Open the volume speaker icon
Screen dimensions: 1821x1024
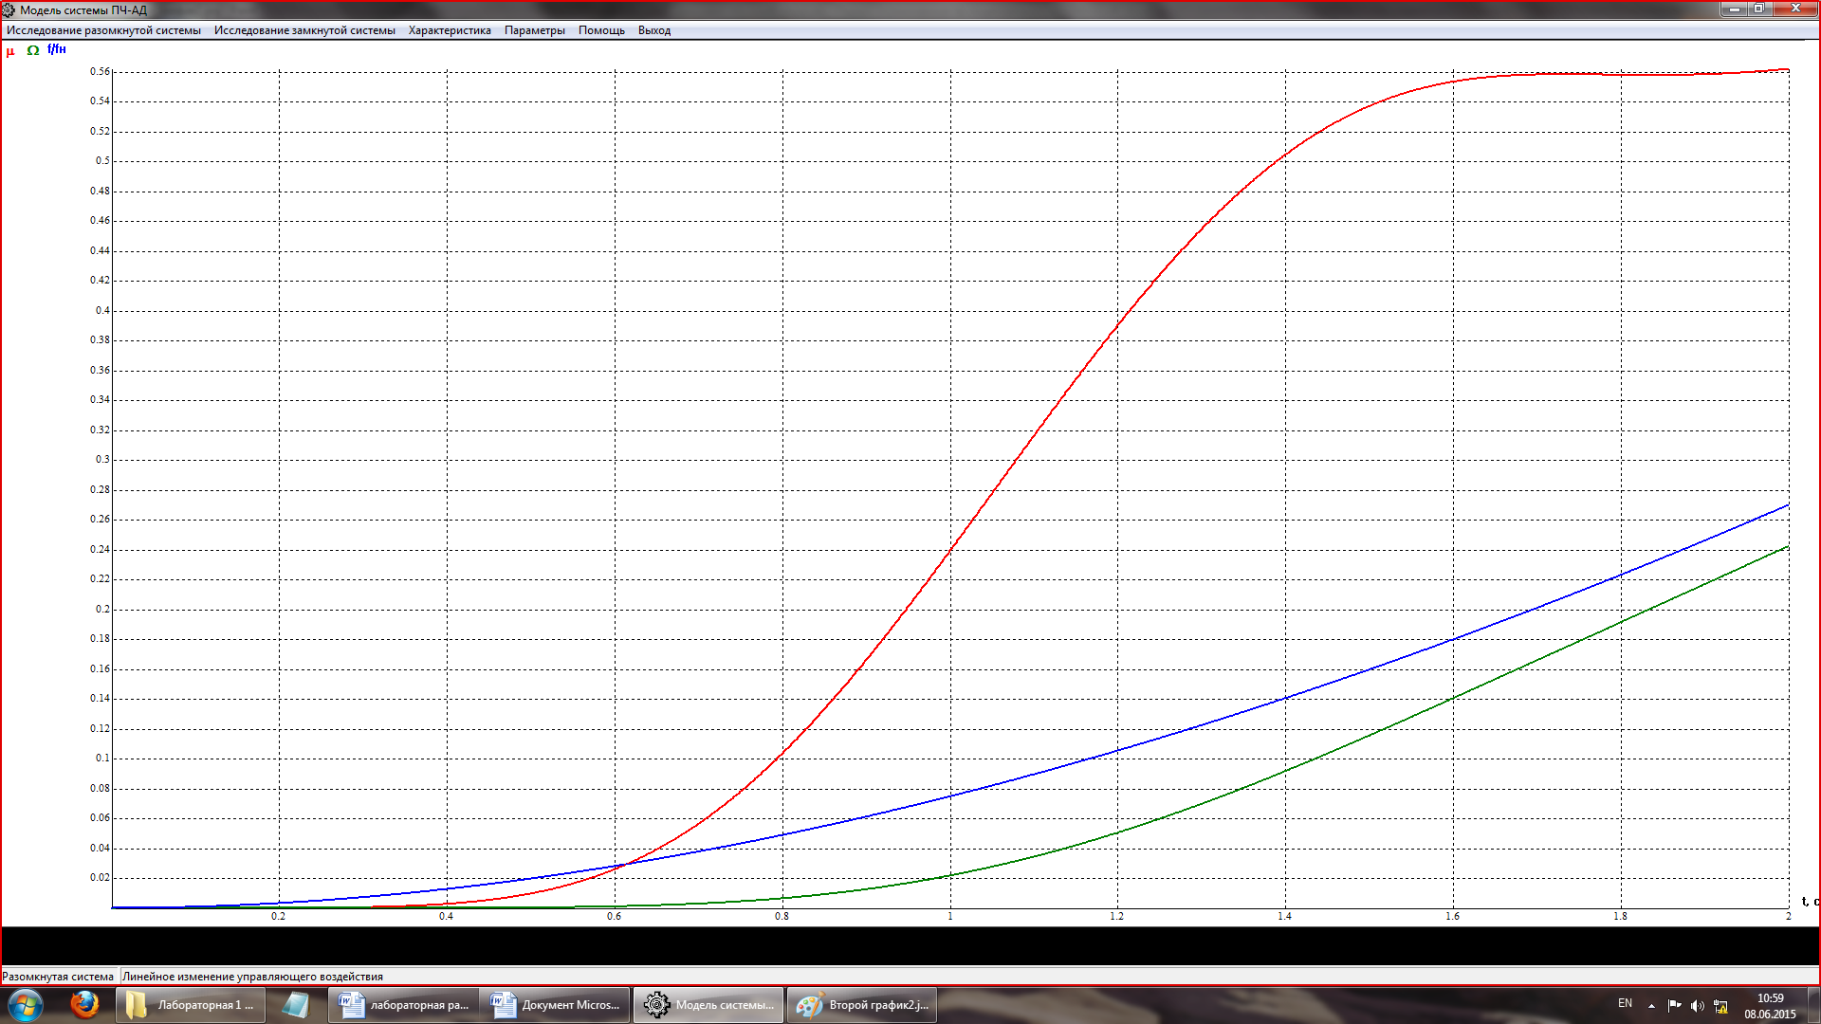1698,1006
